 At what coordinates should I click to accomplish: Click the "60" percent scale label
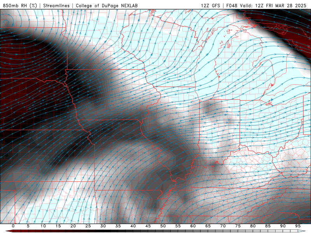[x=193, y=226]
